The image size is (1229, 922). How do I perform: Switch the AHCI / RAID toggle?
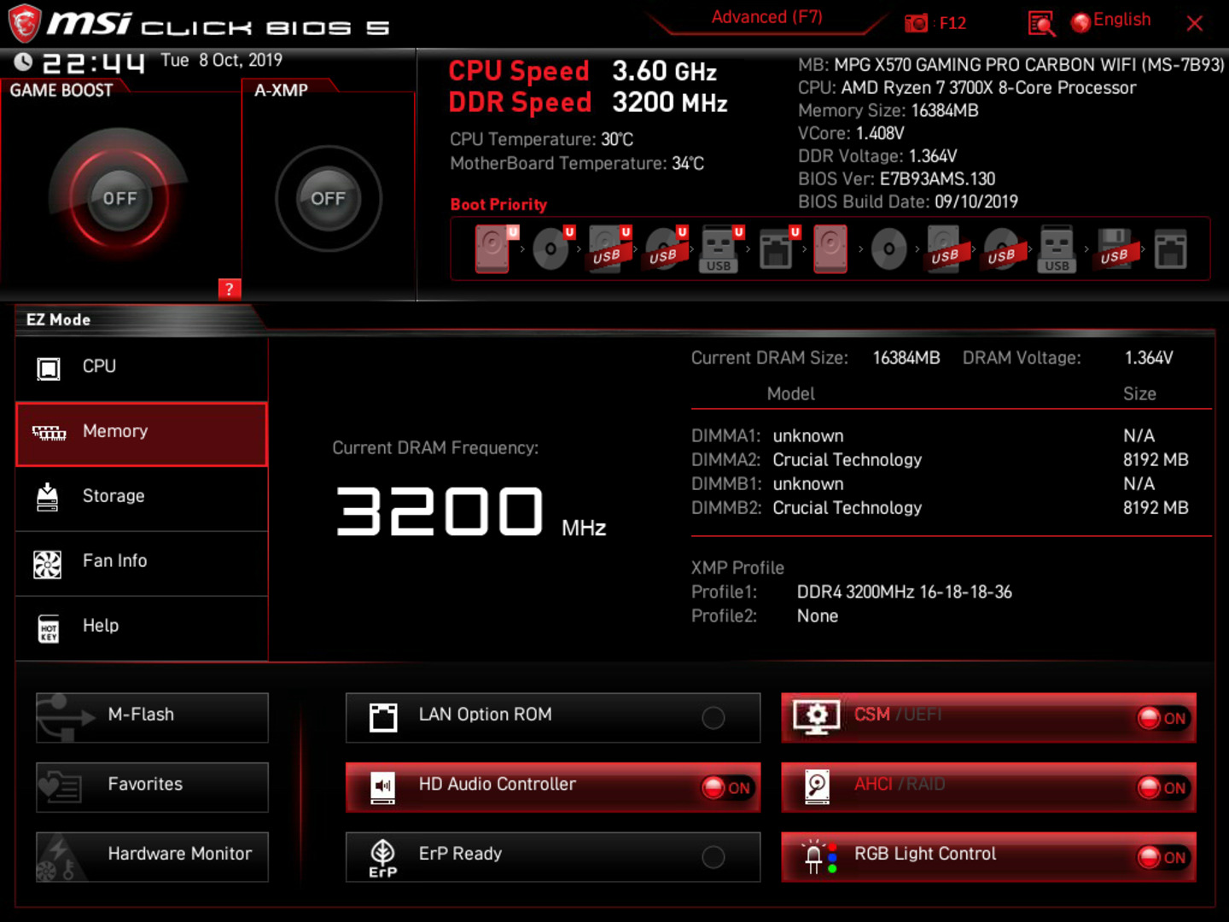point(988,787)
